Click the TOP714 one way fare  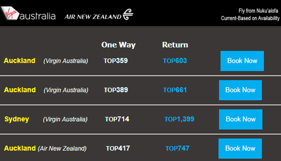point(117,119)
